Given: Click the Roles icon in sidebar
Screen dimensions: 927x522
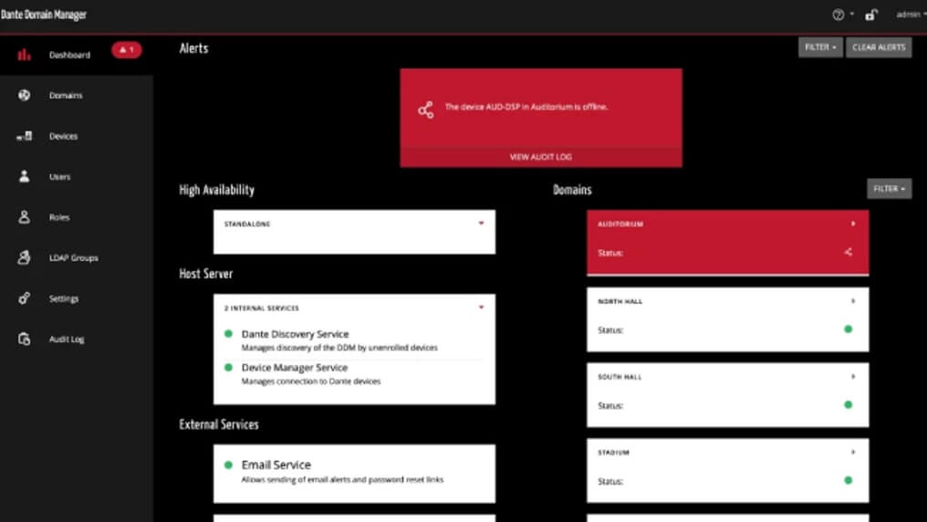Looking at the screenshot, I should [x=24, y=217].
